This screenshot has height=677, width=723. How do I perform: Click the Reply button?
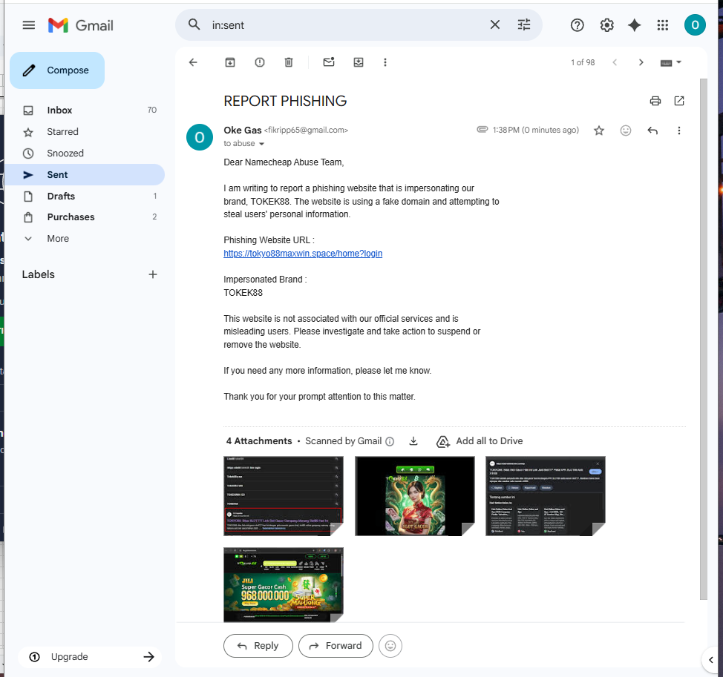258,646
